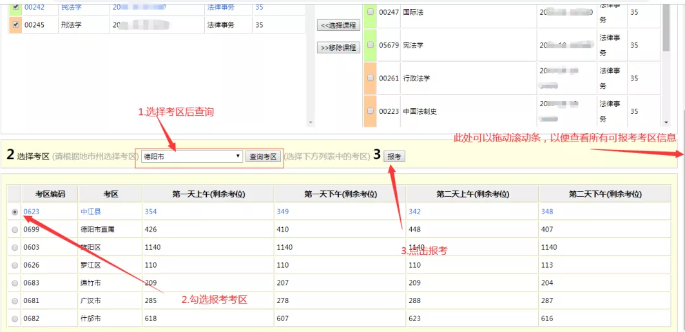This screenshot has height=332, width=685.
Task: Click the 查询考区 button
Action: click(x=262, y=156)
